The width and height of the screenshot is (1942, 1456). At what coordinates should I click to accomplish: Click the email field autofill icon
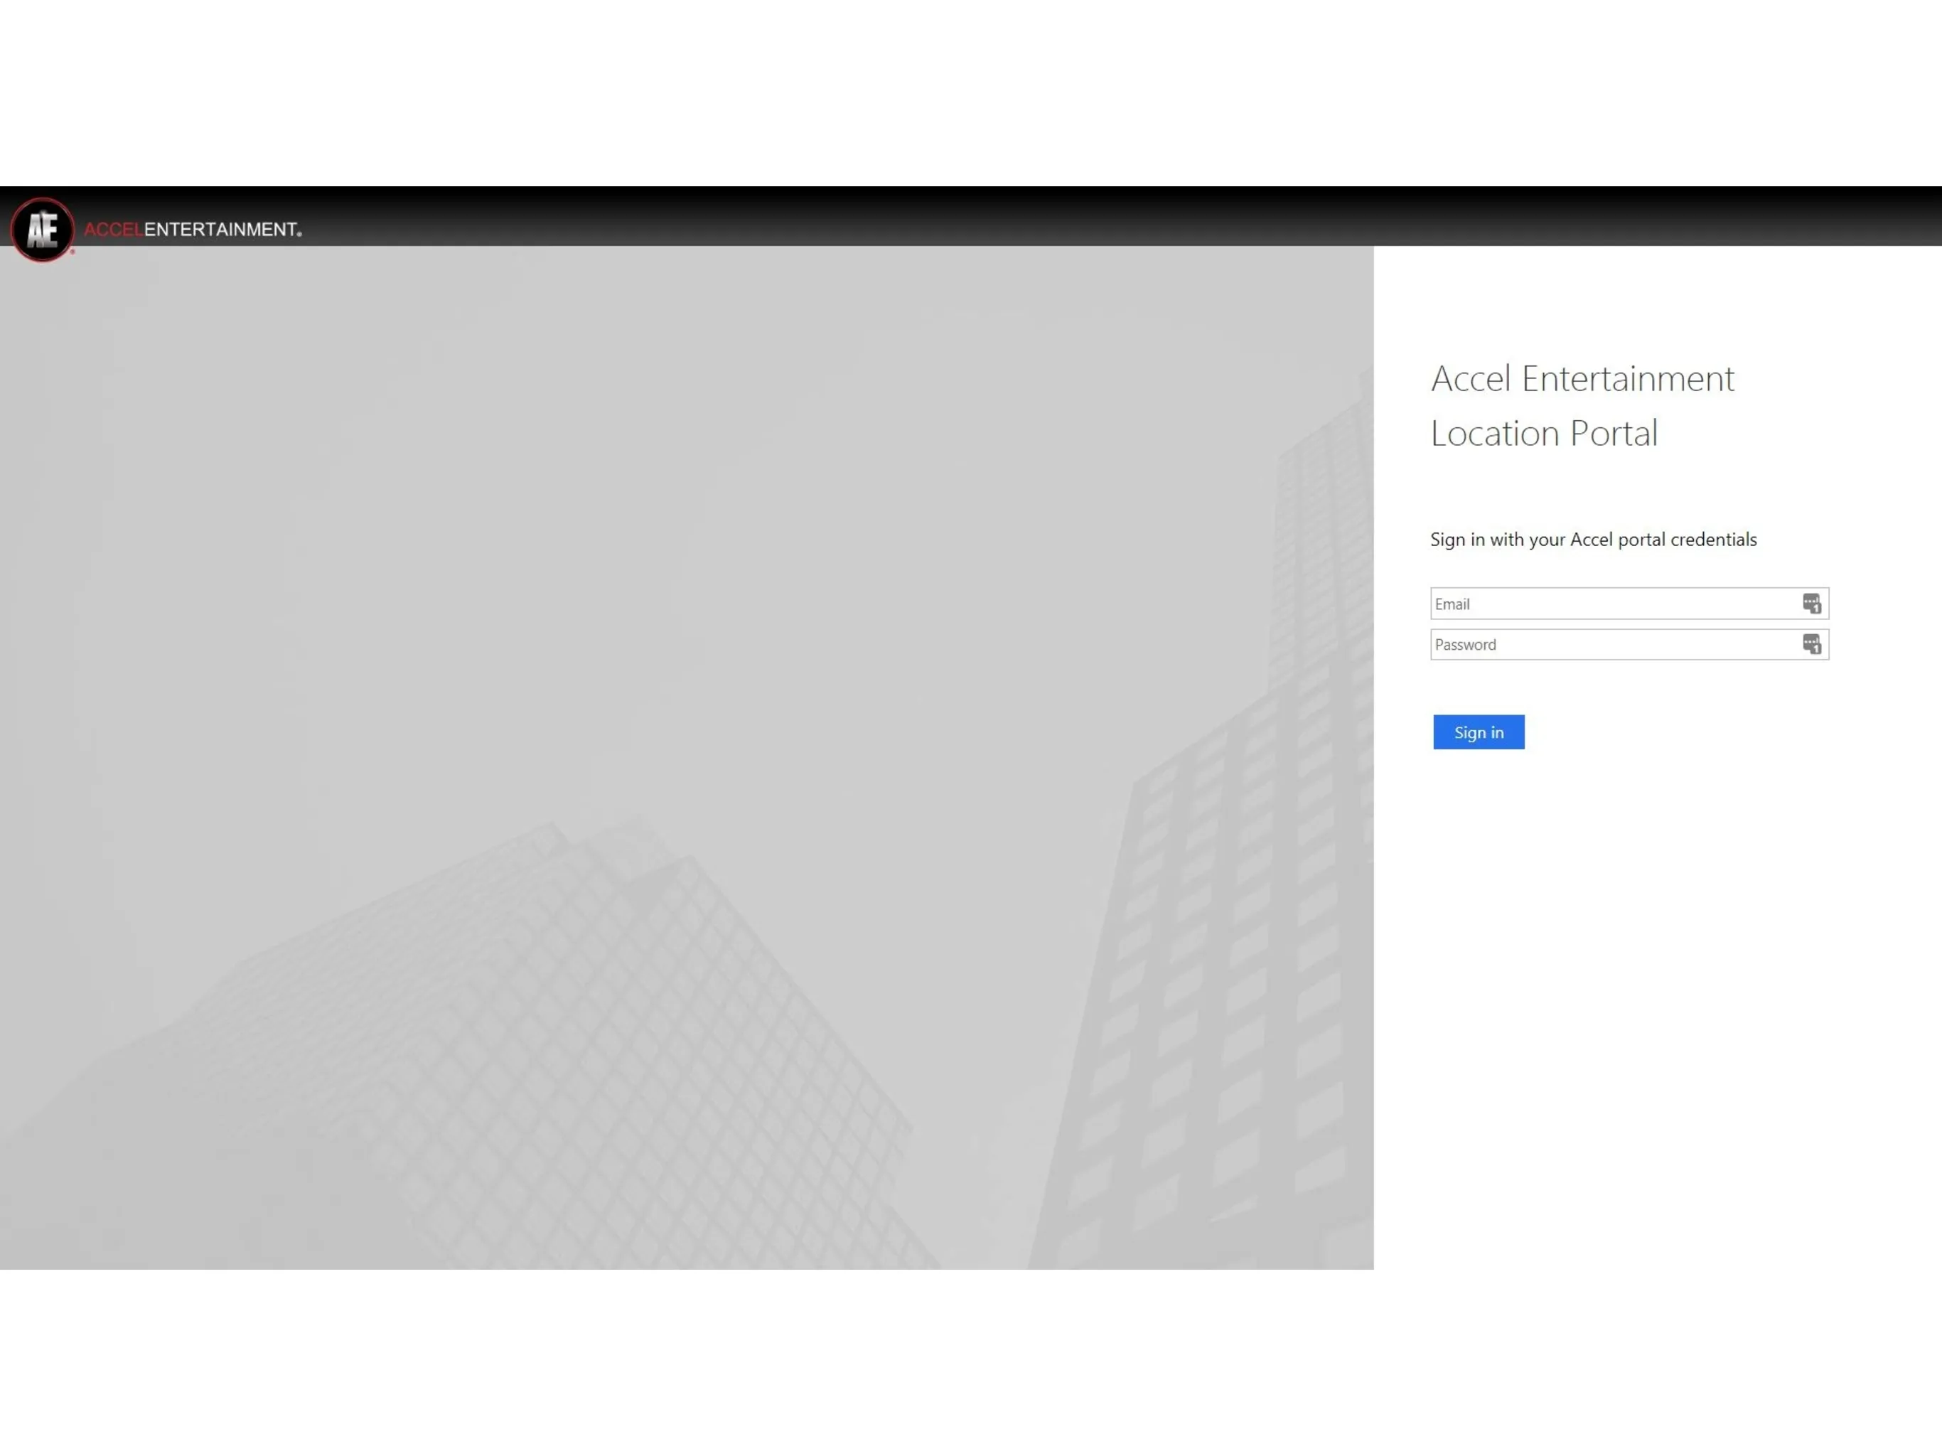[1812, 604]
